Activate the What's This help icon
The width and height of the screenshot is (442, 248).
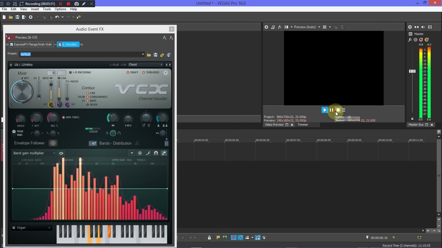[78, 17]
